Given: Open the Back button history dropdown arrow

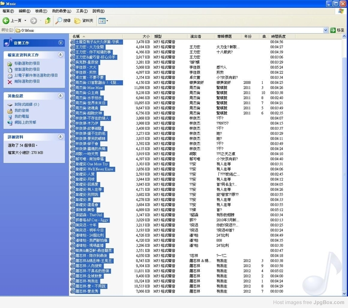Looking at the screenshot, I should (25, 20).
